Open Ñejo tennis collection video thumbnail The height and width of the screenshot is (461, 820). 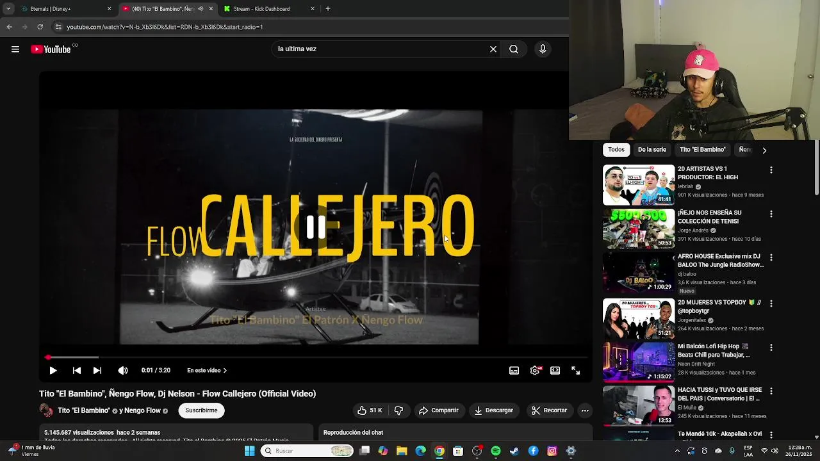tap(639, 229)
